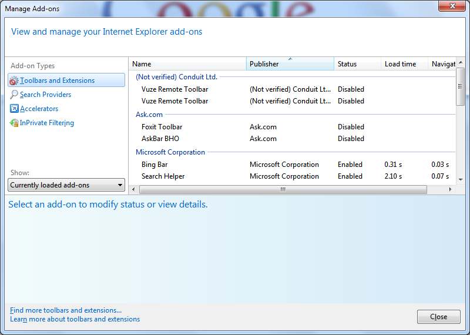Select the Foxit Toolbar add-on
Viewport: 470px width, 335px height.
tap(292, 127)
